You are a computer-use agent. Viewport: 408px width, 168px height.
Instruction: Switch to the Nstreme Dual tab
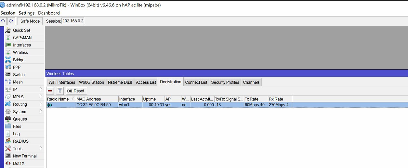coord(120,82)
